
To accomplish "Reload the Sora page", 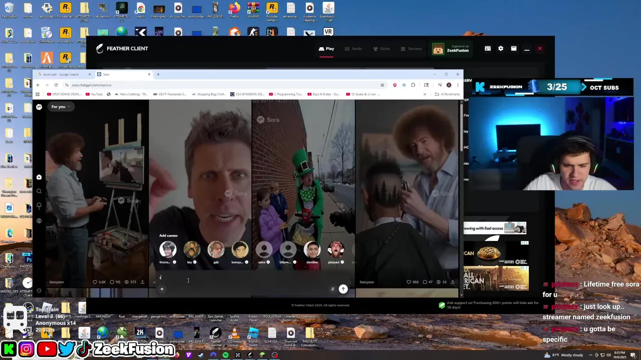I will click(x=56, y=85).
